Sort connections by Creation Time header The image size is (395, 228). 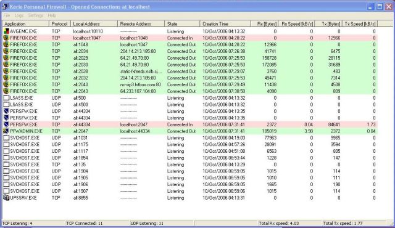[x=225, y=24]
